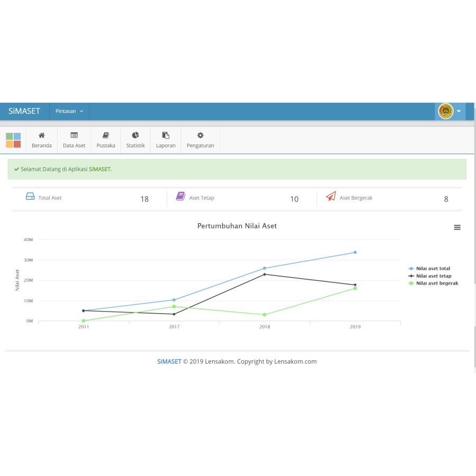Open the Data Aset icon

pyautogui.click(x=74, y=135)
